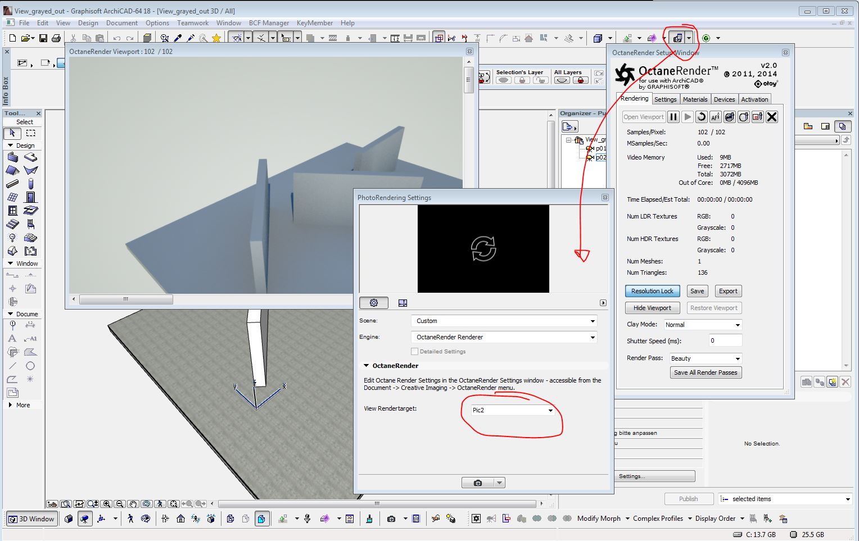Collapse the OctaneRender section in PhotoRendering Settings
This screenshot has height=541, width=859.
click(367, 366)
